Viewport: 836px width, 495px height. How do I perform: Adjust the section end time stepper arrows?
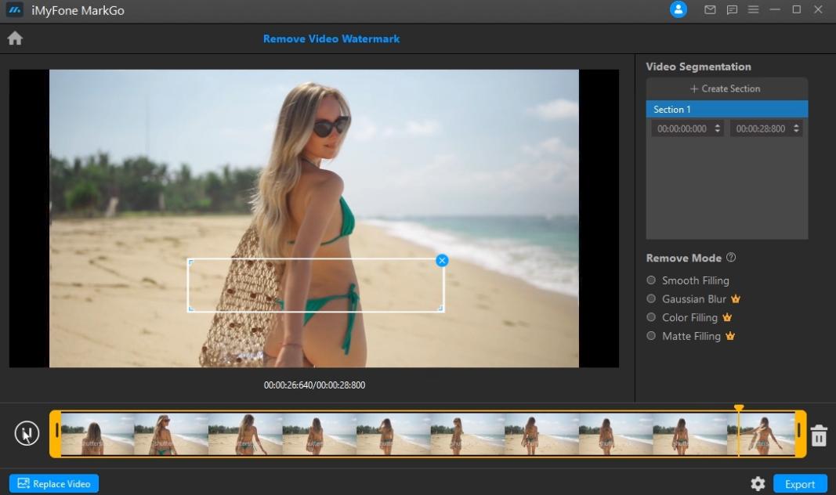point(796,128)
